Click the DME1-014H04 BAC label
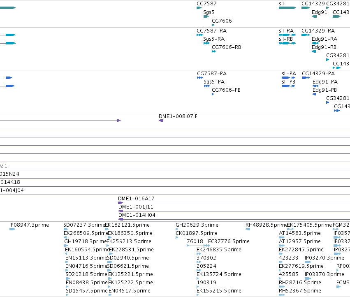This screenshot has width=350, height=297. 137,215
